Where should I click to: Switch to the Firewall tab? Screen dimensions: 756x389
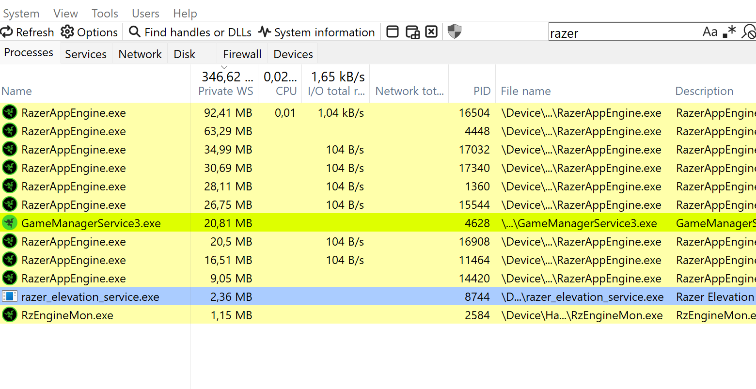242,54
